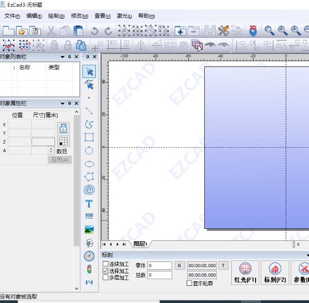Open the 查看 menu
Viewport: 309px width, 303px height.
pos(102,16)
